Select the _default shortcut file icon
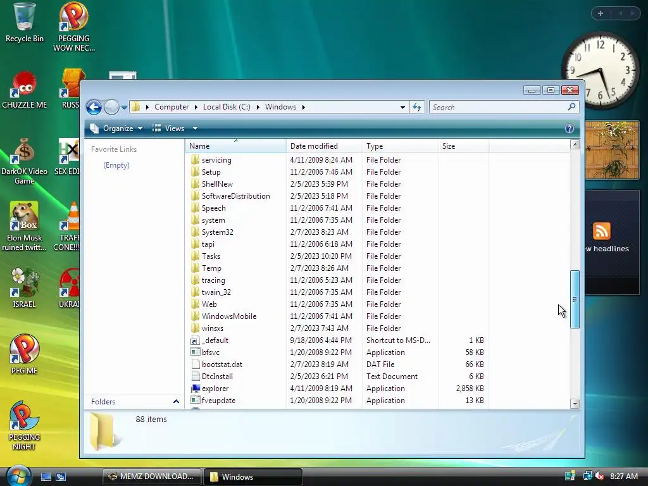This screenshot has width=648, height=486. click(x=195, y=340)
